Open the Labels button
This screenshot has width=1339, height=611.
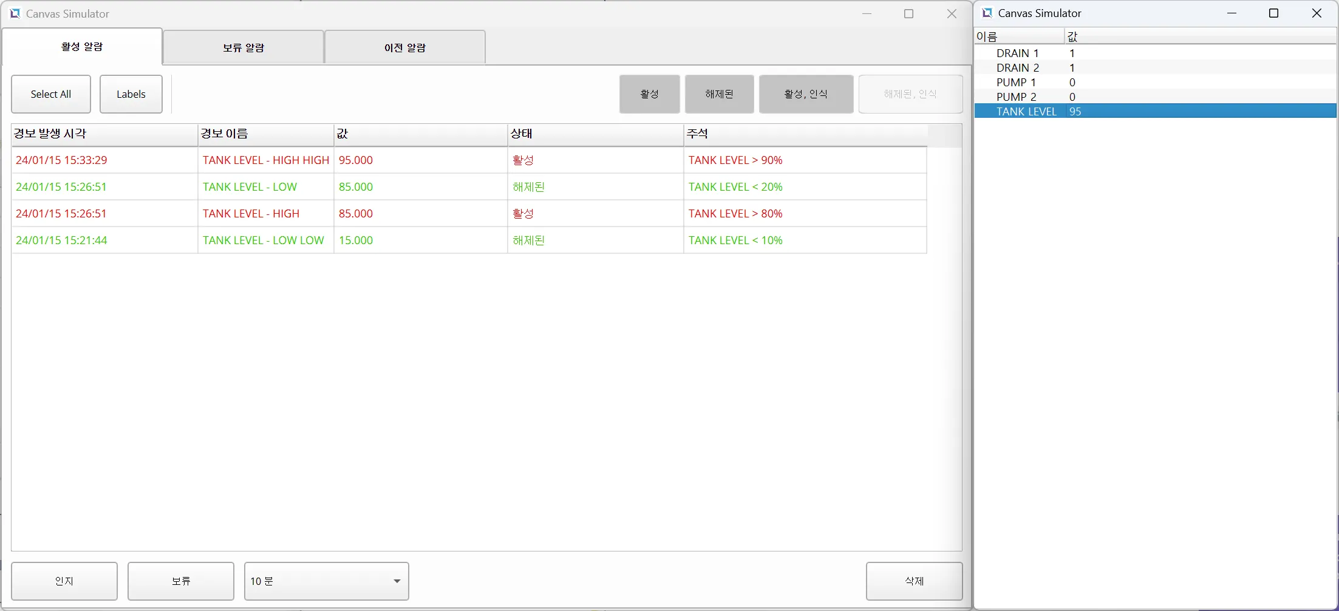click(x=131, y=94)
